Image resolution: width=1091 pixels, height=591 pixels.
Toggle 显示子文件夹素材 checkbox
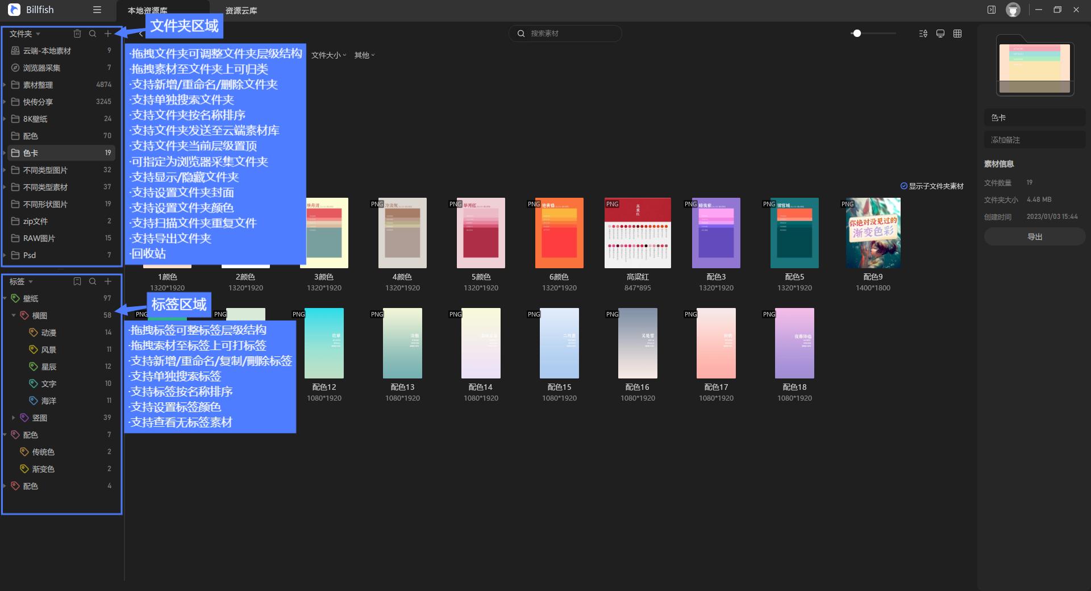pyautogui.click(x=904, y=186)
